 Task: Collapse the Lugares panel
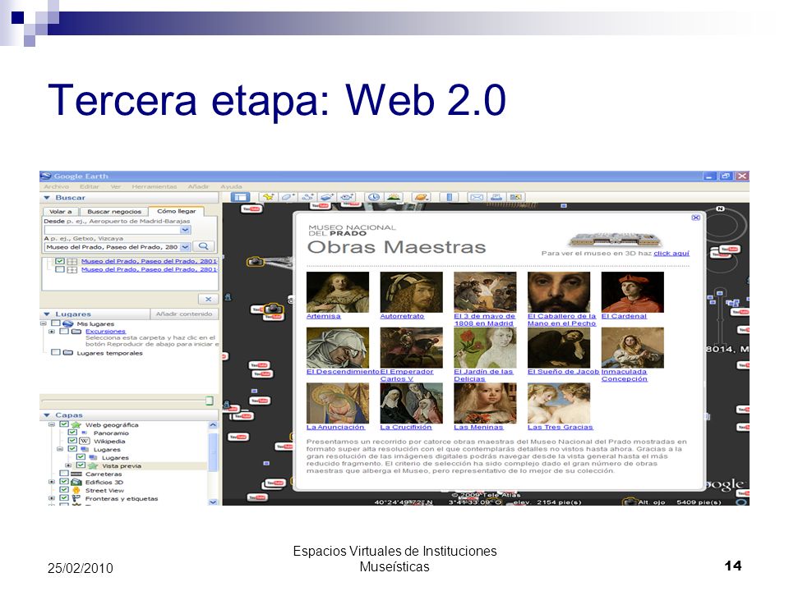pyautogui.click(x=48, y=314)
